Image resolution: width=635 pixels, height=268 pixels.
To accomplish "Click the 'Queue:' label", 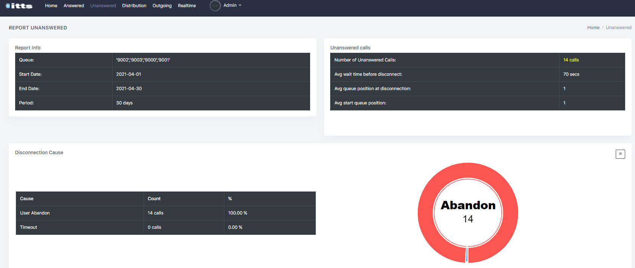I will point(26,60).
